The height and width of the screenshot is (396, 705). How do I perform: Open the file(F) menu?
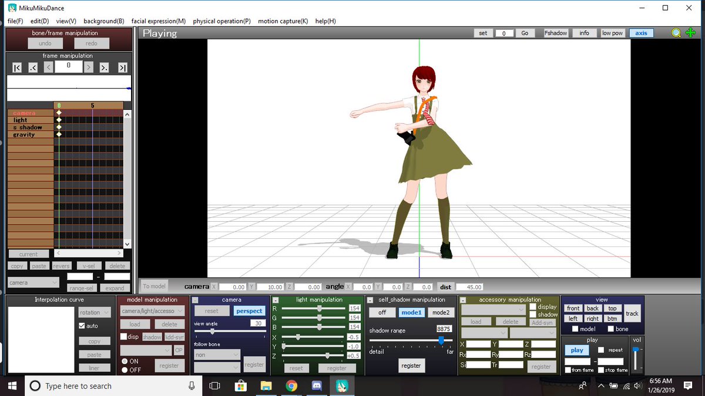click(x=15, y=21)
